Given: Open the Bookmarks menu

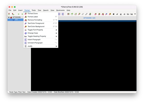Looking at the screenshot, I should pos(60,10).
